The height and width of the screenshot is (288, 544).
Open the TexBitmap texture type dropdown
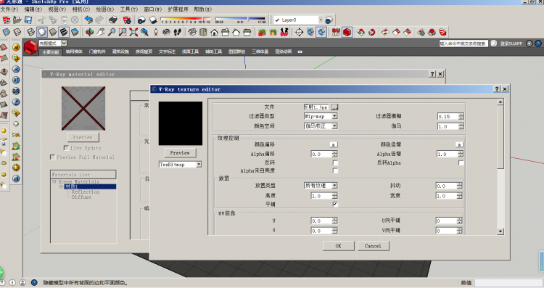tap(180, 165)
